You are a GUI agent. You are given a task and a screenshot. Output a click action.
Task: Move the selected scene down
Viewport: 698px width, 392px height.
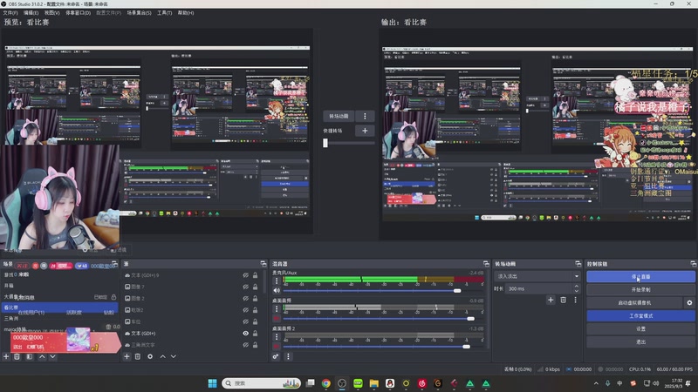tap(52, 356)
